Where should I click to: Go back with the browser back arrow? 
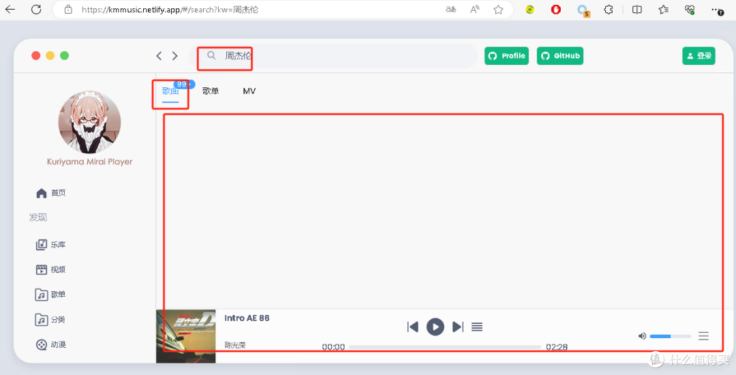point(10,10)
